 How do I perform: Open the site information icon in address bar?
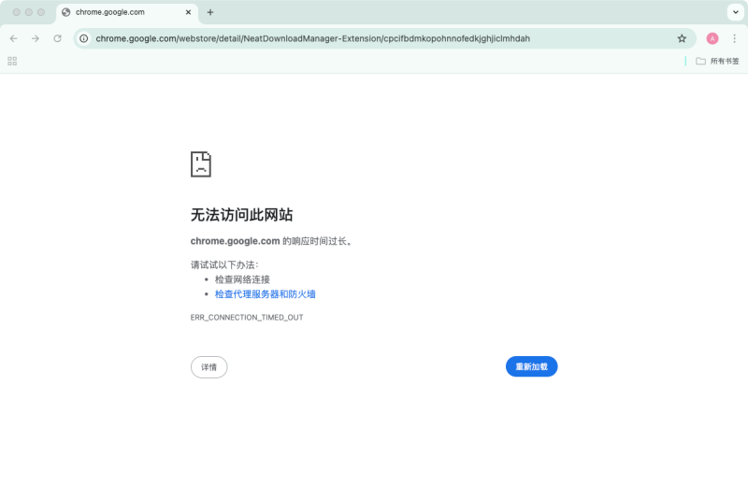[84, 38]
